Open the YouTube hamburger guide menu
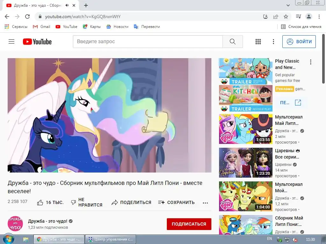Viewport: 326px width, 244px height. point(11,42)
